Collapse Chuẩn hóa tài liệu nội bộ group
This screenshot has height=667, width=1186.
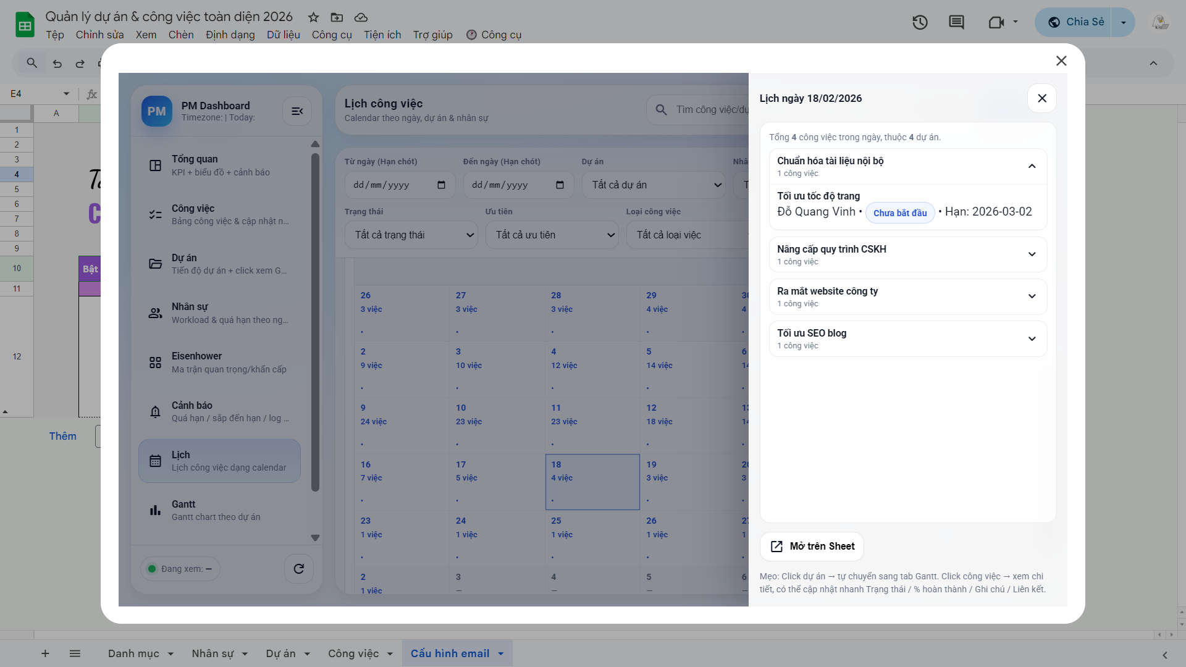click(x=1032, y=166)
